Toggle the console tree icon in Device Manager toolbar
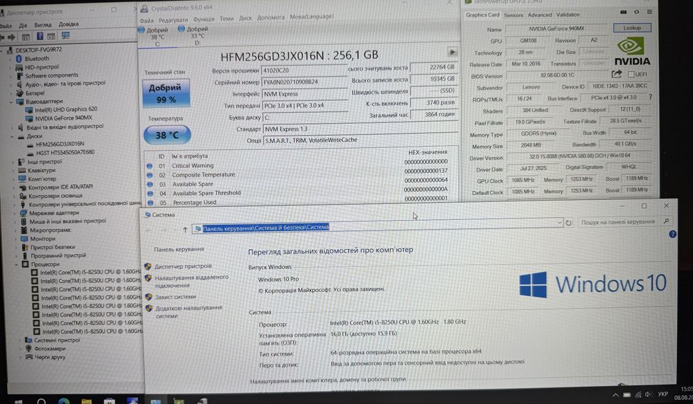Image resolution: width=693 pixels, height=404 pixels. point(26,37)
